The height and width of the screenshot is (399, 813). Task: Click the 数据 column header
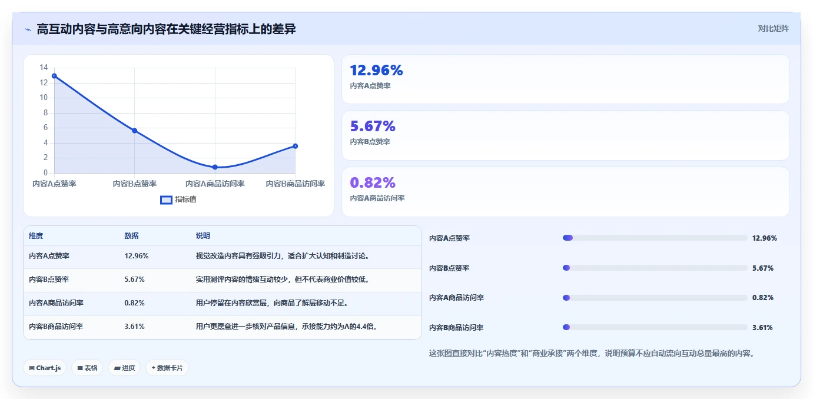132,235
